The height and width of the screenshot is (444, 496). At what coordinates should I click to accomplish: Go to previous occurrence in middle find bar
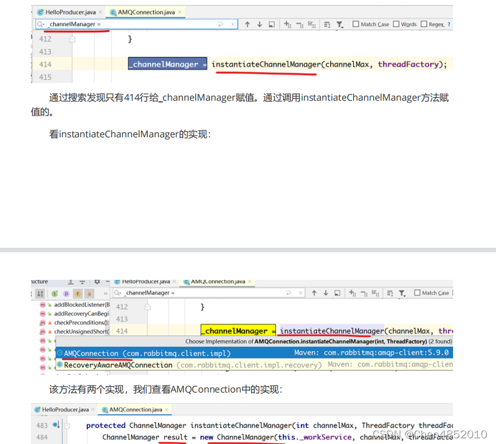click(314, 293)
